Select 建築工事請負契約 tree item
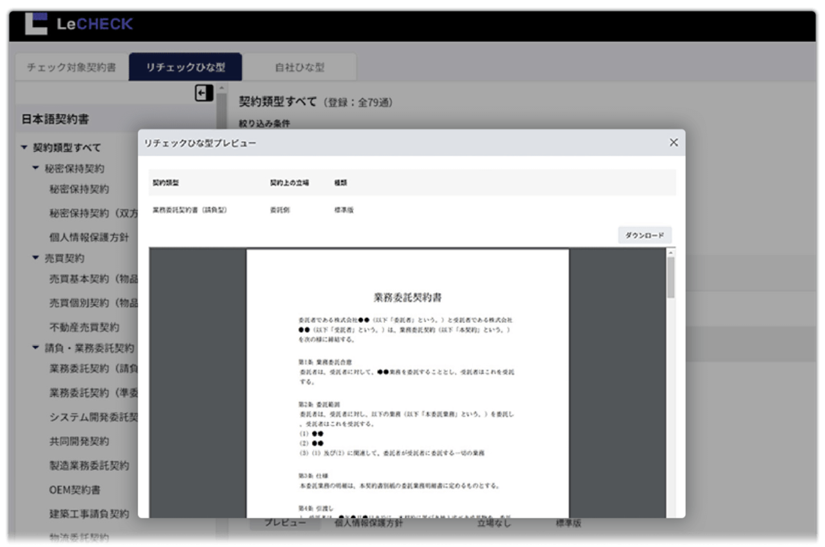The width and height of the screenshot is (825, 547). [89, 513]
